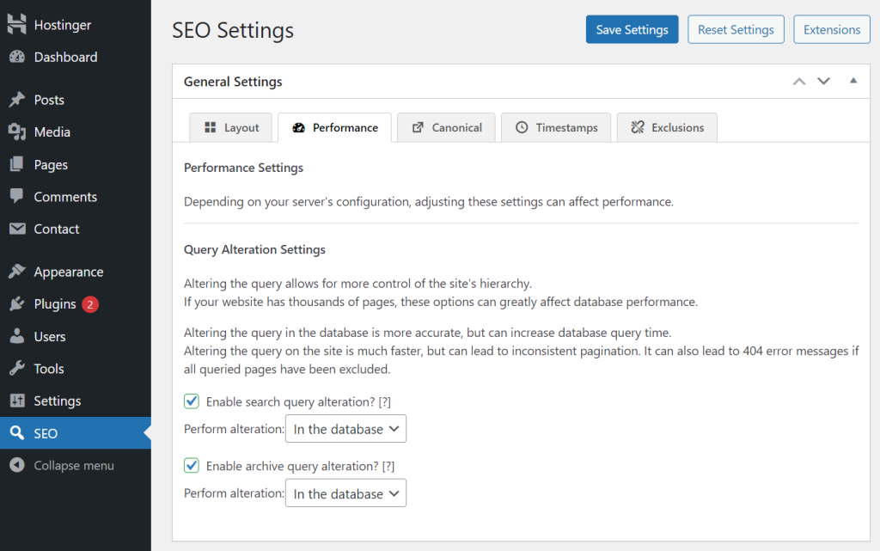
Task: Click the Plugins plug icon
Action: click(x=19, y=303)
